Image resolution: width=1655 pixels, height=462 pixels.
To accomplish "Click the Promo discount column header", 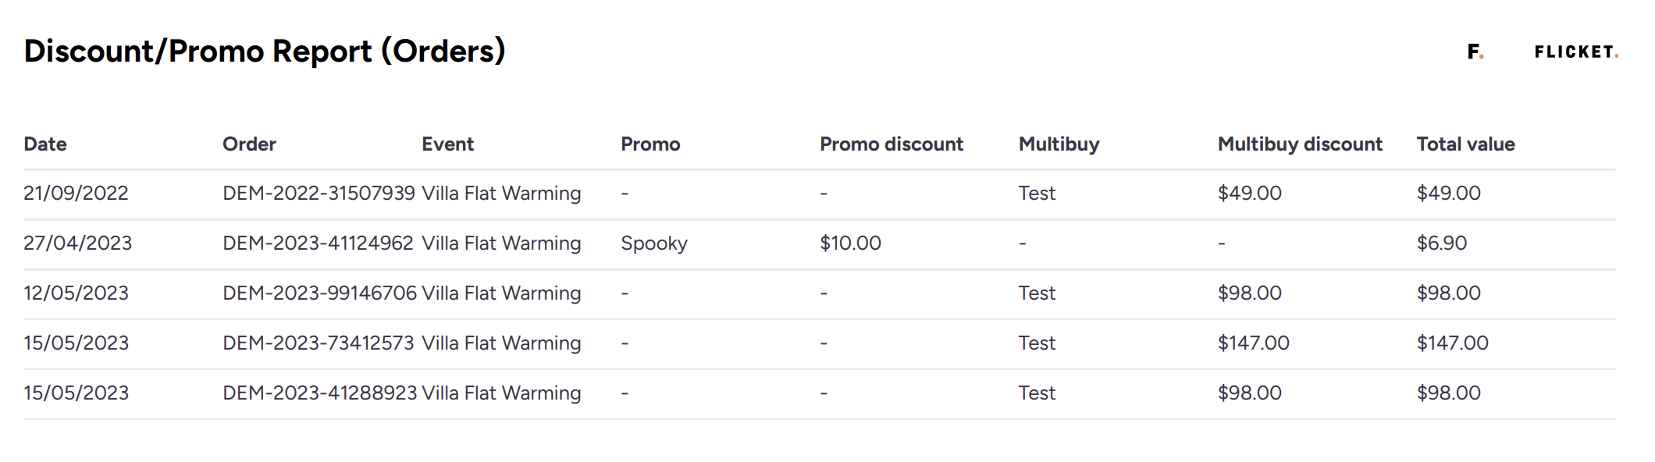I will [892, 144].
